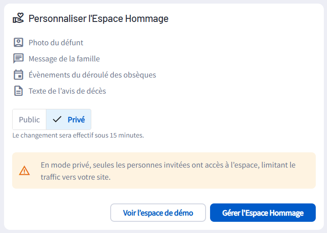Click the checkmark icon inside Privé option
The height and width of the screenshot is (233, 327).
[57, 120]
